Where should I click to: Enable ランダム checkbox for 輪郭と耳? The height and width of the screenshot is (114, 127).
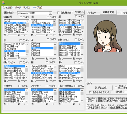pos(21,17)
